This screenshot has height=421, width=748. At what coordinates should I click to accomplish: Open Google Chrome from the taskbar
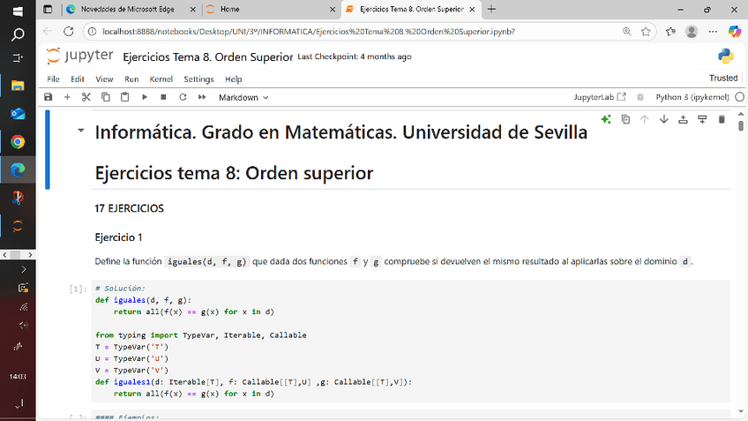(18, 141)
